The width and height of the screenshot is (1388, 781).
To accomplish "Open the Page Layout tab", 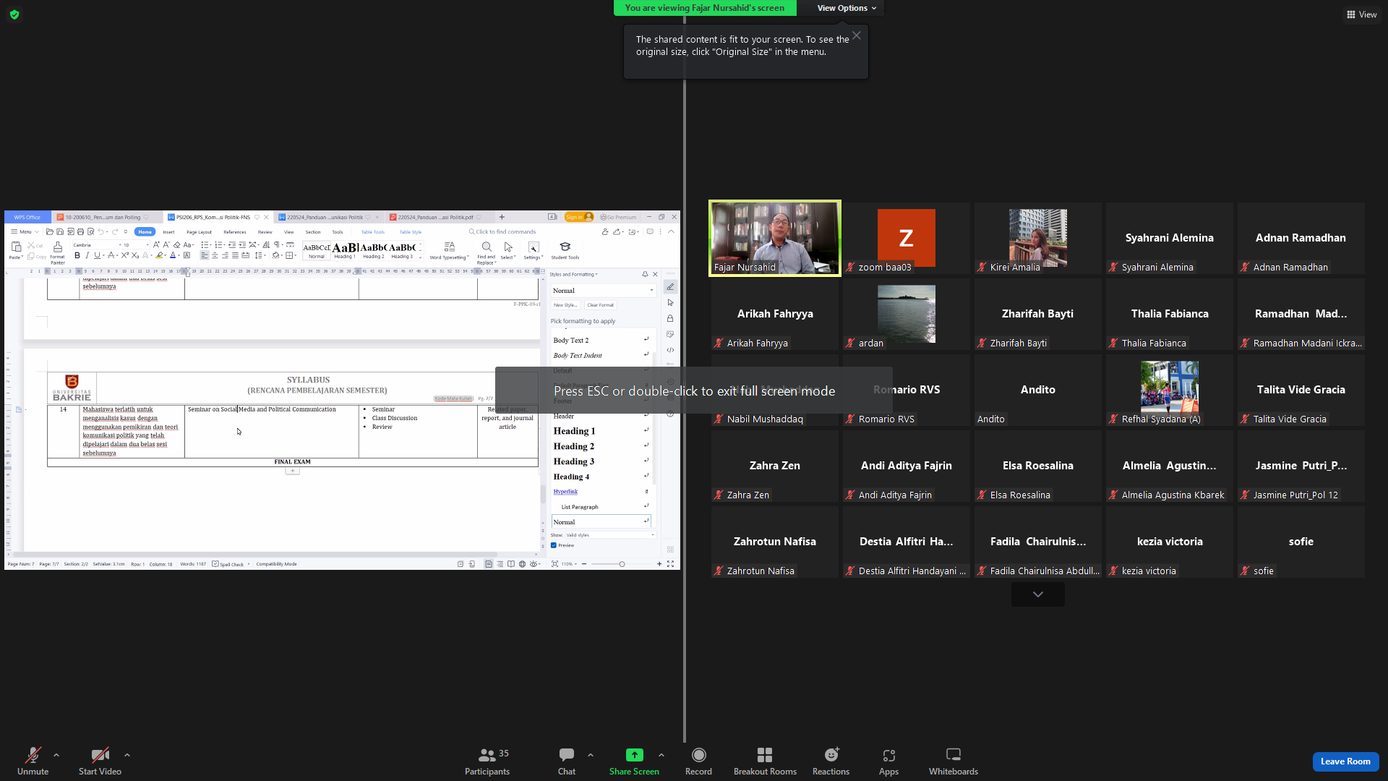I will [199, 232].
